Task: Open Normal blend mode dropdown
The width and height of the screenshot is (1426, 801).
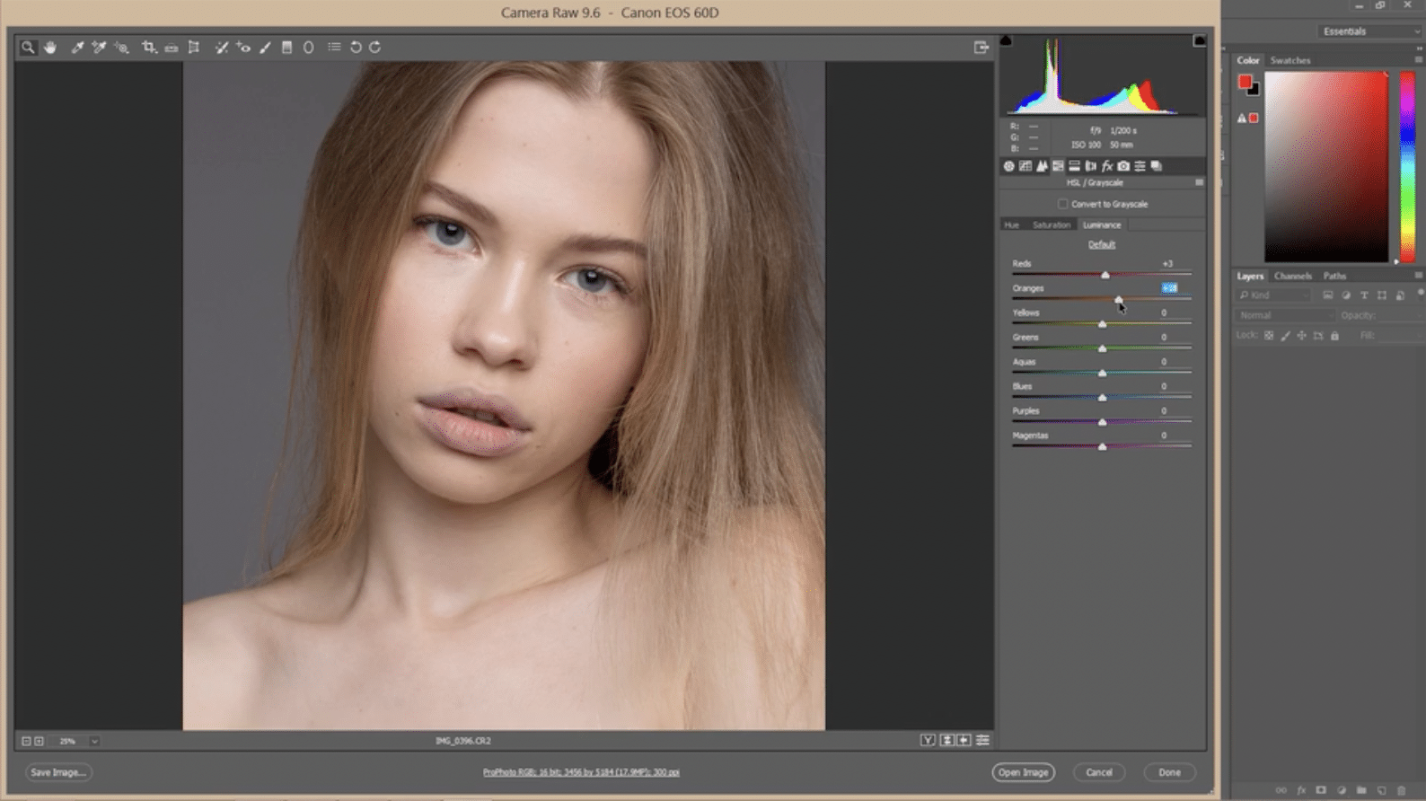Action: pos(1285,315)
